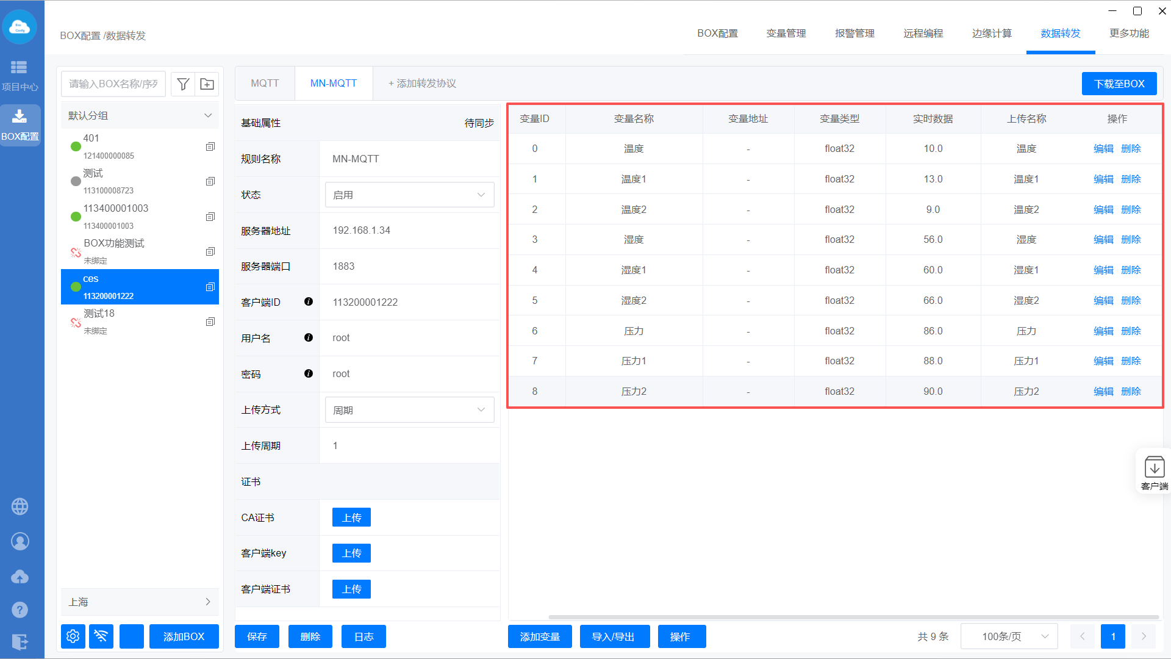Click the offline Wi-Fi icon button
1171x659 pixels.
pos(101,636)
